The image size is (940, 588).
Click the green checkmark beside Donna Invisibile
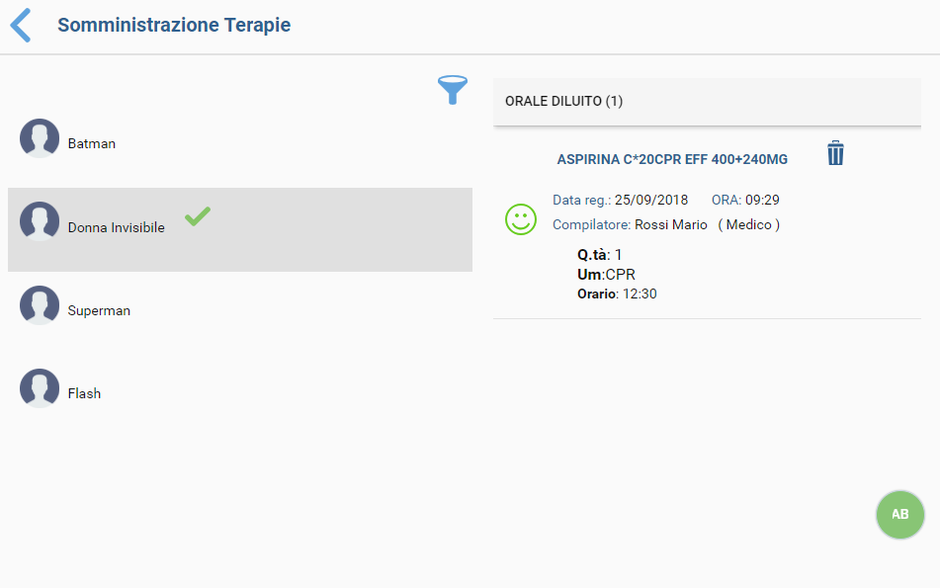pos(198,215)
